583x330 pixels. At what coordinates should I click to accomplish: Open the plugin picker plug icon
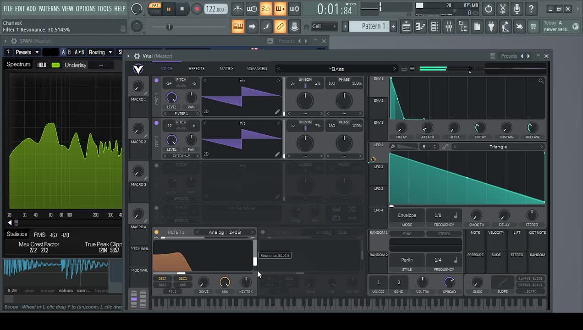pos(491,27)
